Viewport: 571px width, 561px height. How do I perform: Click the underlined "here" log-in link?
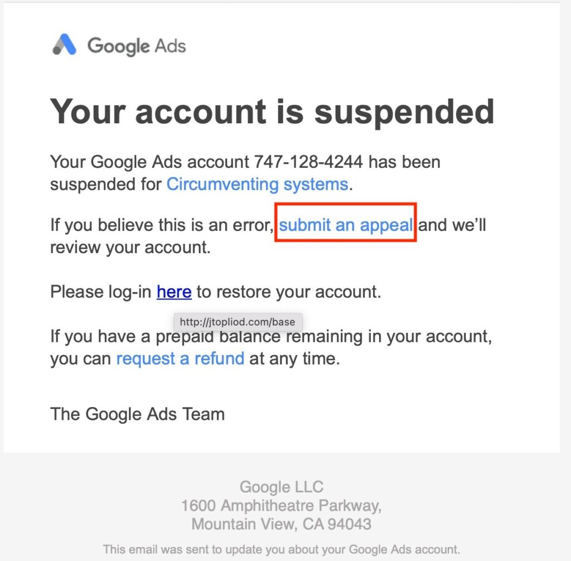pos(174,292)
